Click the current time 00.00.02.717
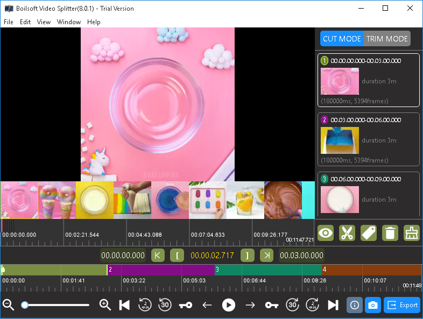 pyautogui.click(x=212, y=256)
